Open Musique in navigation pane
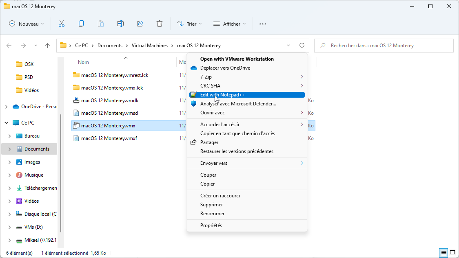Image resolution: width=459 pixels, height=258 pixels. (29, 175)
